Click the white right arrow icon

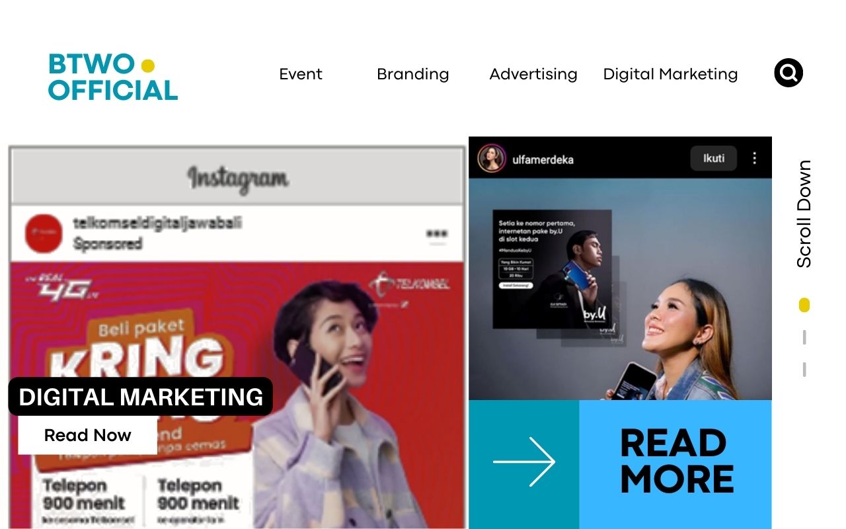[524, 462]
